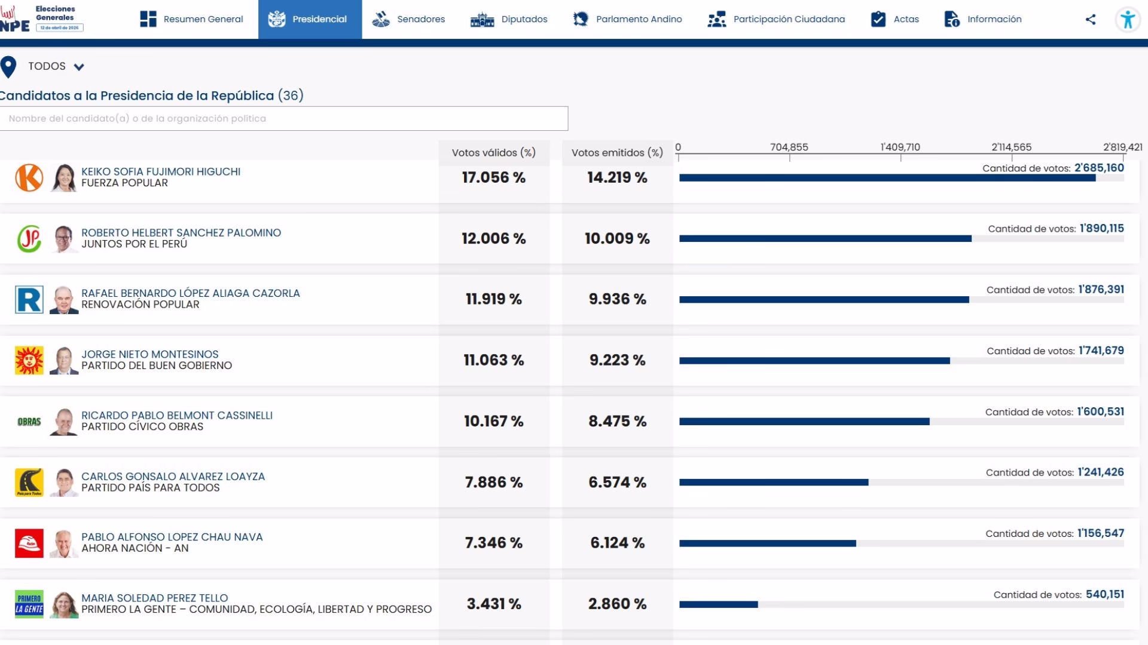Open Pablo Alfonso Lopez Chau Nava link

tap(172, 537)
